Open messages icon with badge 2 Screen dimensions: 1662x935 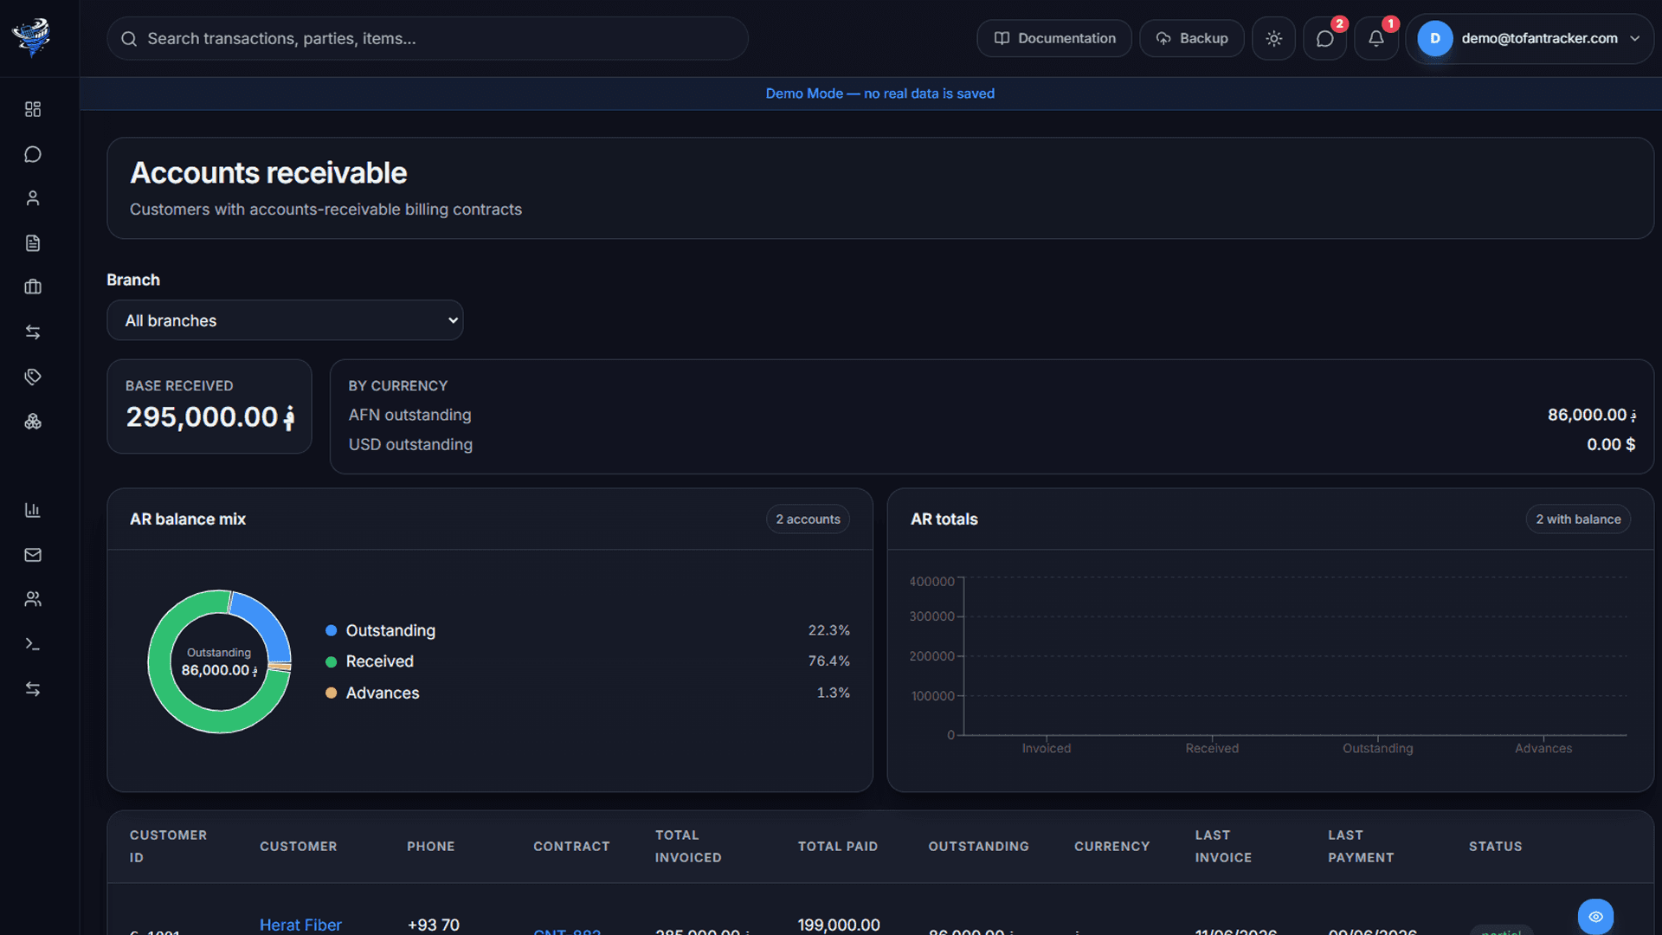point(1324,38)
